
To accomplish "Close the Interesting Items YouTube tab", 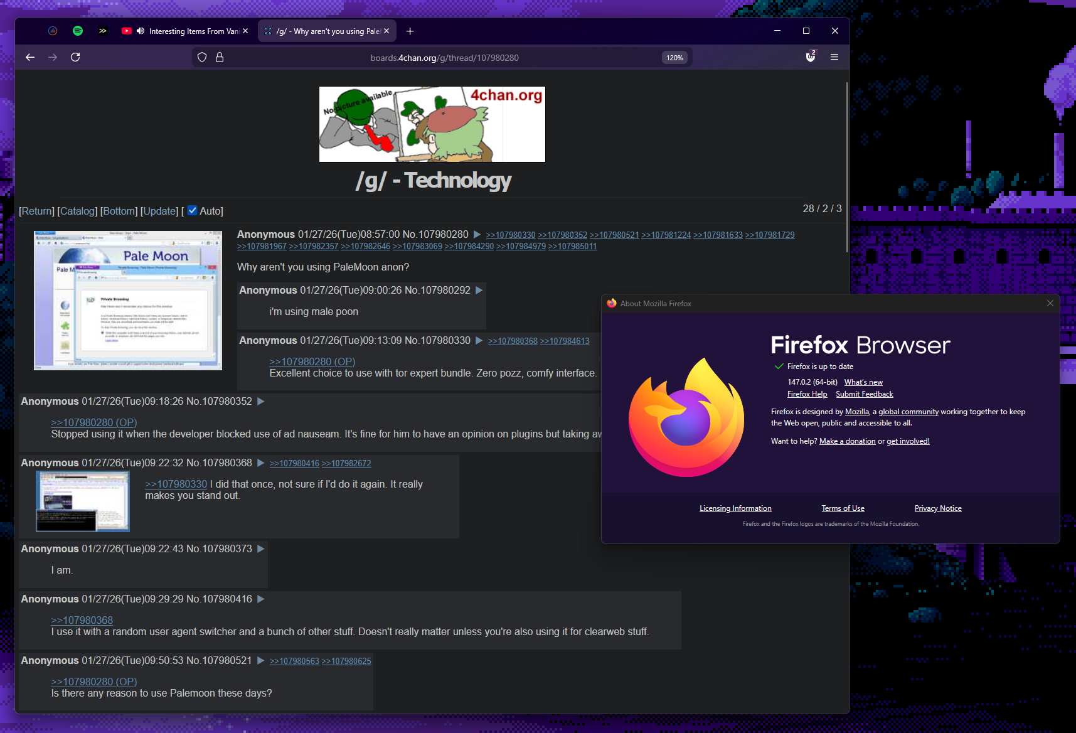I will tap(245, 31).
